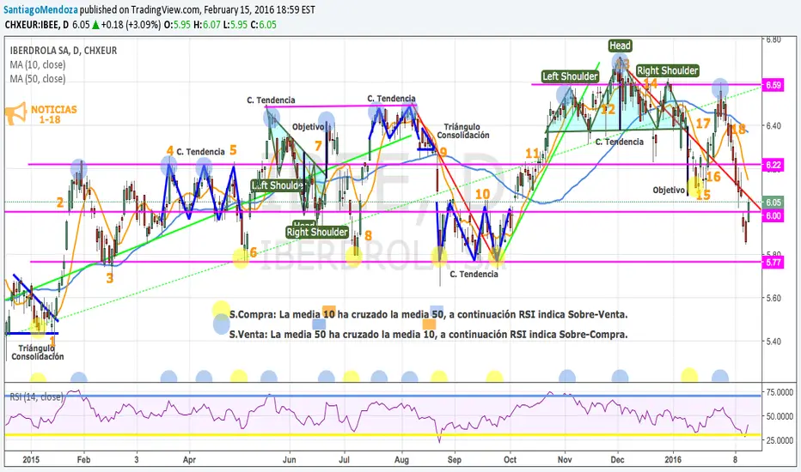Select the S.Compra legend sentence

coord(428,314)
